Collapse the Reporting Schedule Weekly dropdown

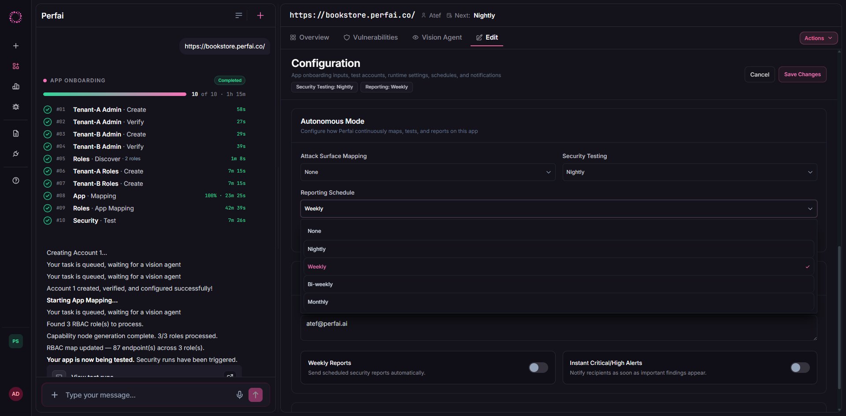[559, 209]
